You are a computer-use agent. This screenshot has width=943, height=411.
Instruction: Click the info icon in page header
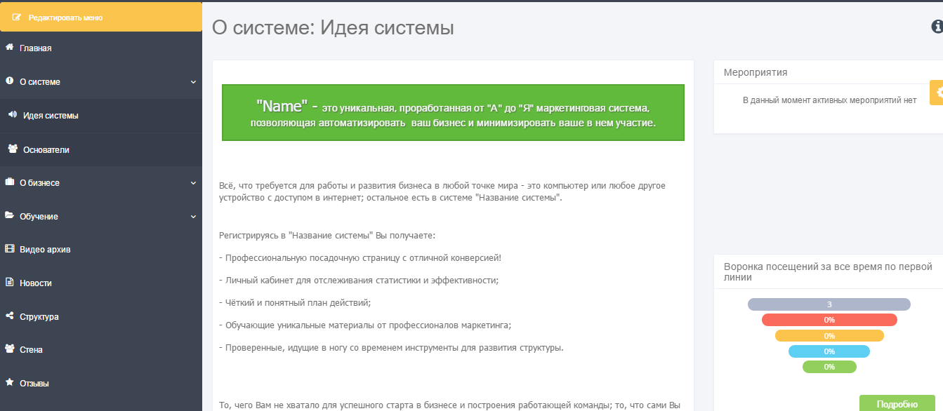tap(937, 27)
